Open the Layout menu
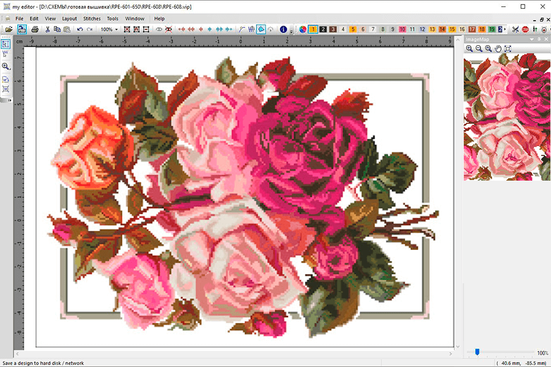Image resolution: width=551 pixels, height=367 pixels. (x=69, y=18)
